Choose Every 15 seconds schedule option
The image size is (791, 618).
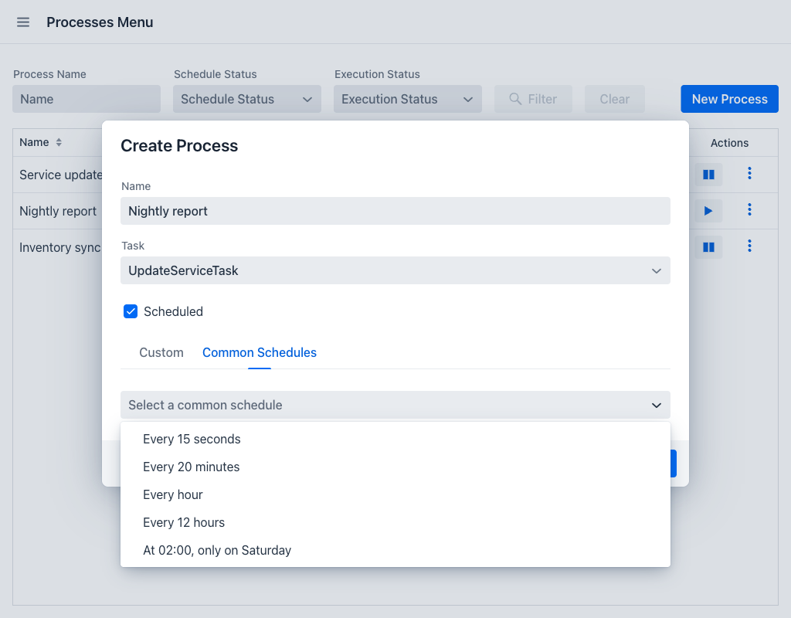[x=395, y=439]
